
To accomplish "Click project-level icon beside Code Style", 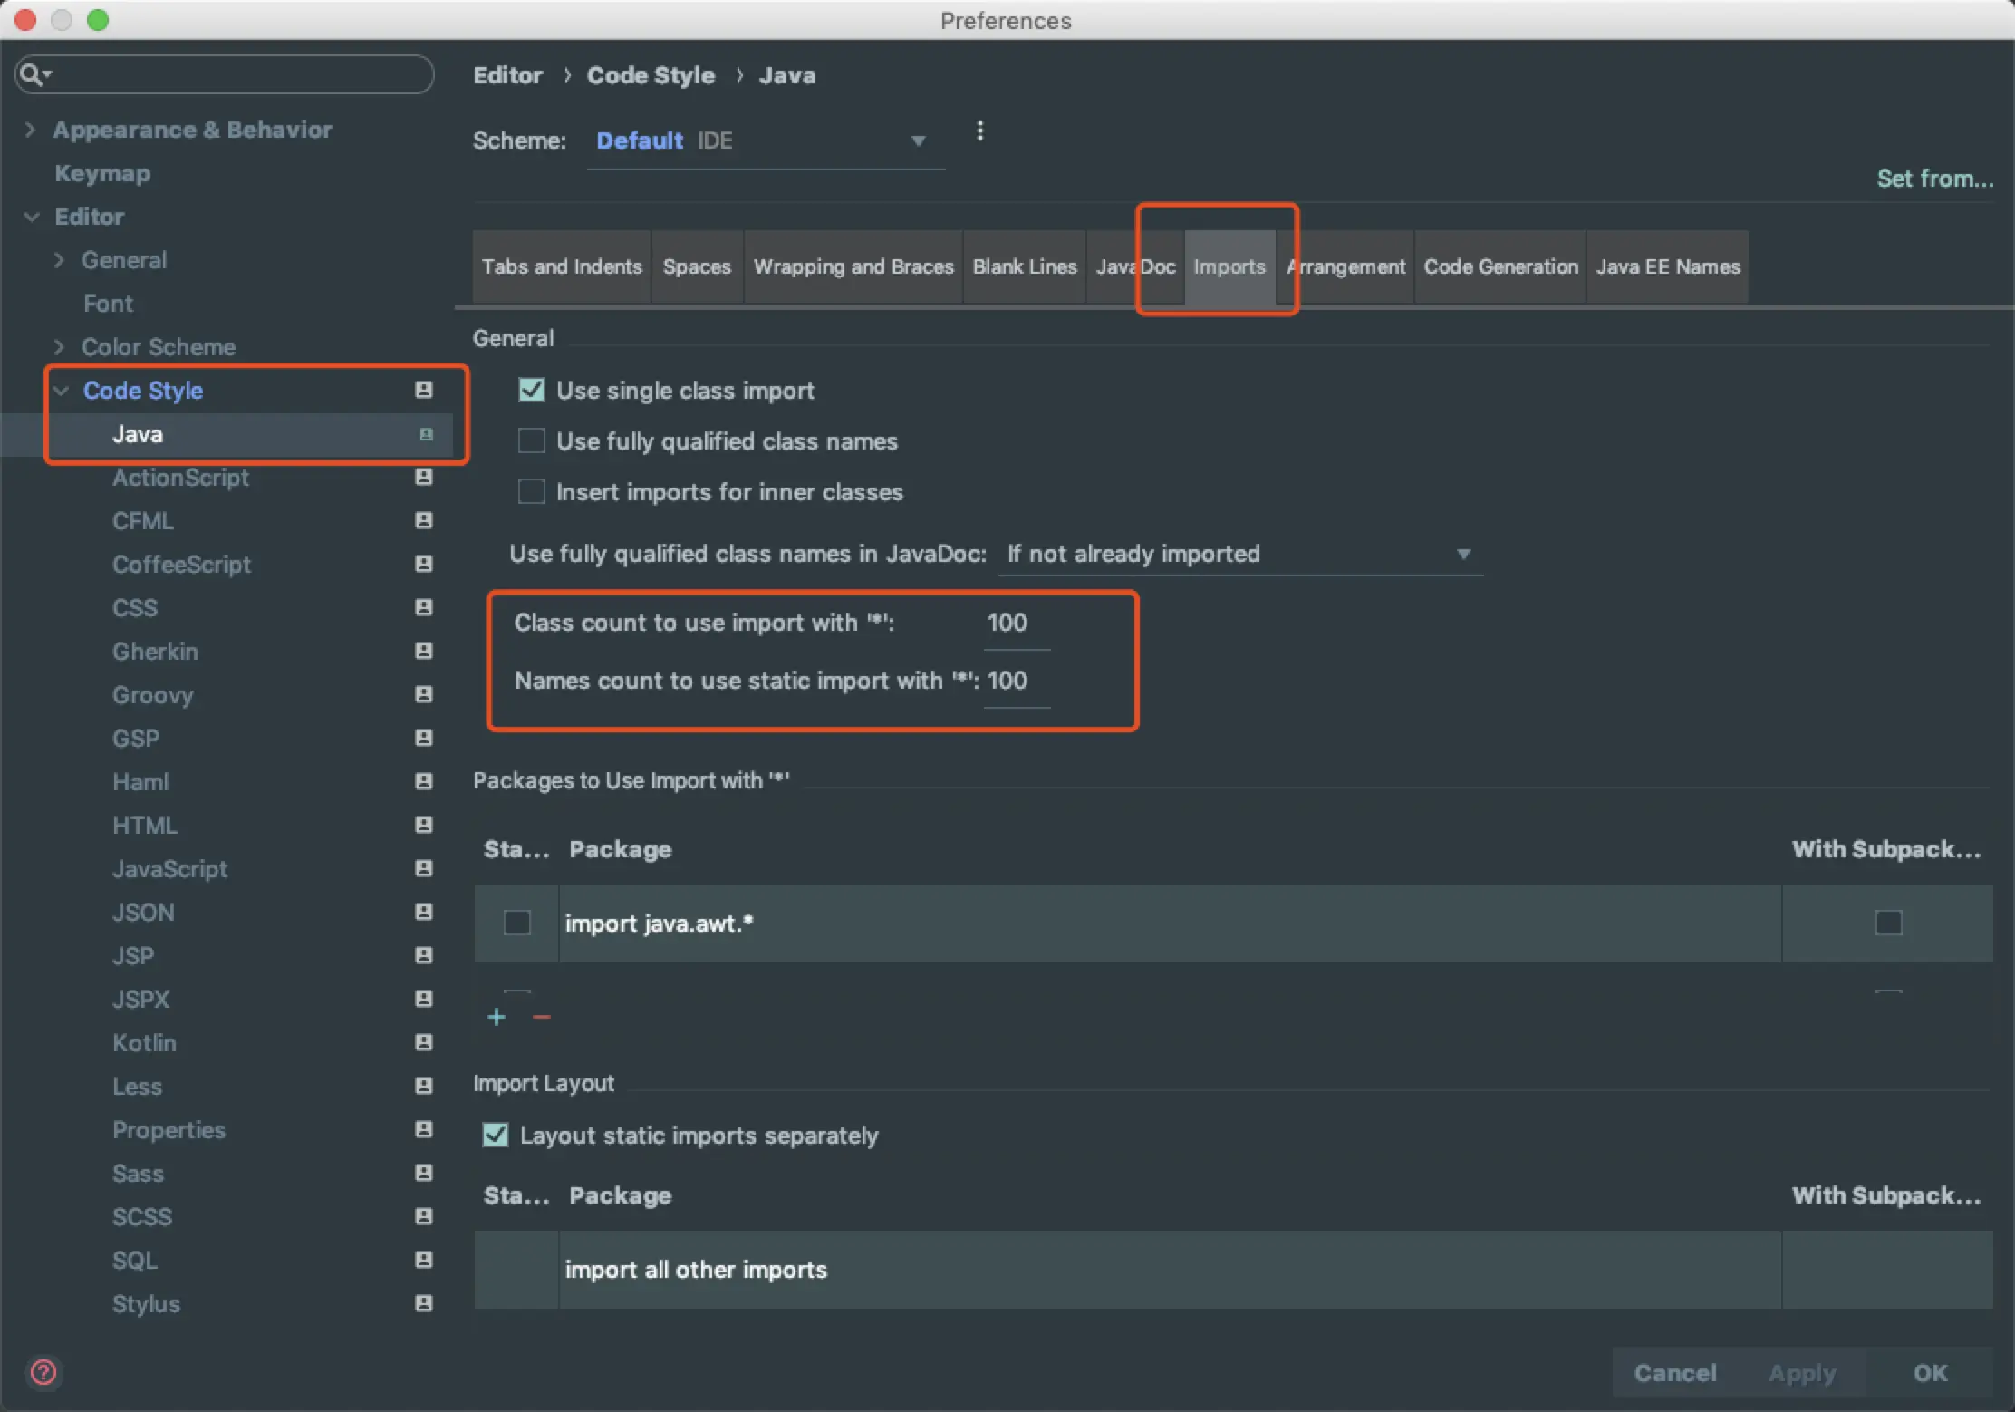I will 423,390.
